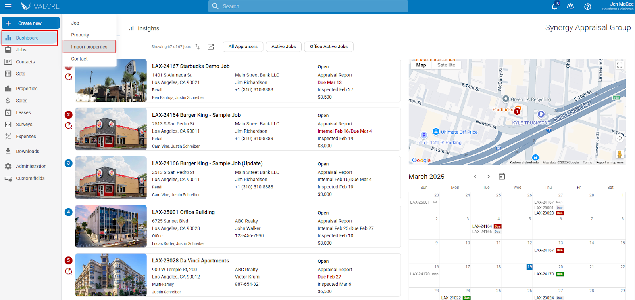Click Report a map error link
The height and width of the screenshot is (300, 635).
pyautogui.click(x=610, y=163)
